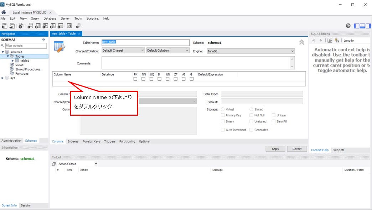Click the table1 grid icon in Navigator
372x210 pixels.
point(17,61)
